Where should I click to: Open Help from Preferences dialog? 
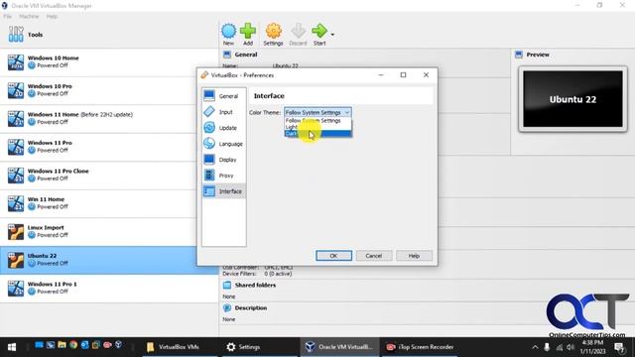pyautogui.click(x=414, y=256)
